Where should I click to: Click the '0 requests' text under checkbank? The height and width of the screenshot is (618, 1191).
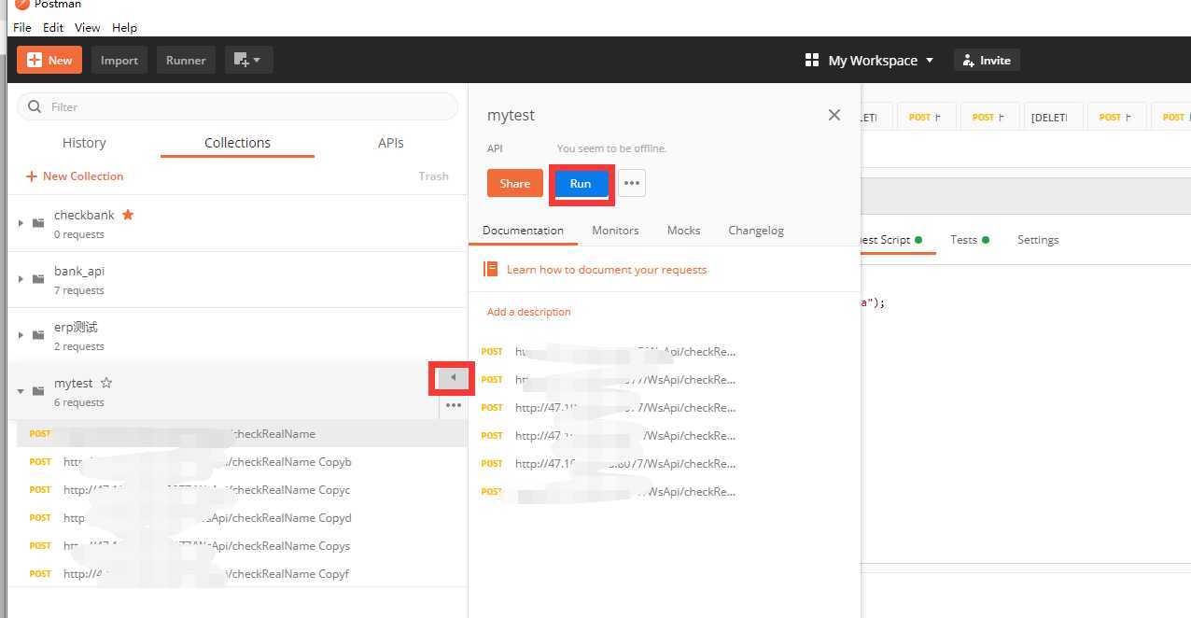79,234
